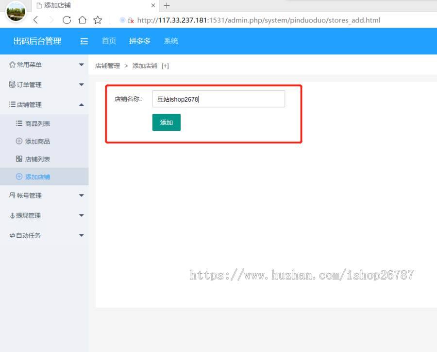Collapse the 店铺管理 sidebar group

tap(44, 105)
